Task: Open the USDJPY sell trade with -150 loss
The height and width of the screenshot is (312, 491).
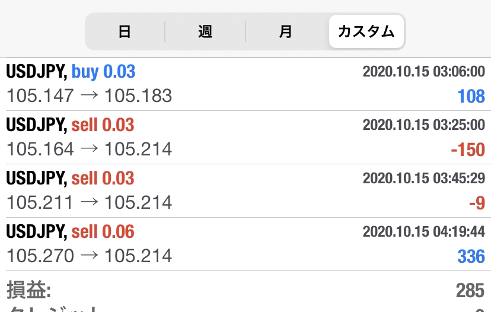Action: coord(245,137)
